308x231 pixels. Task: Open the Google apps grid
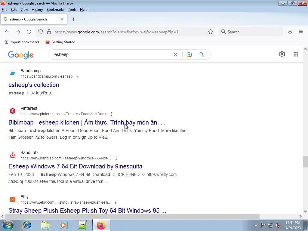(296, 54)
